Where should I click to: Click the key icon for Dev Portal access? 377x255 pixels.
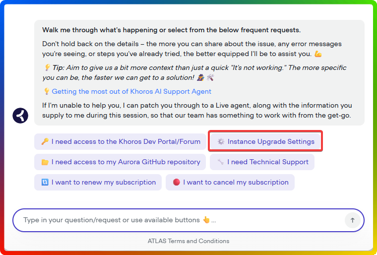coord(45,141)
